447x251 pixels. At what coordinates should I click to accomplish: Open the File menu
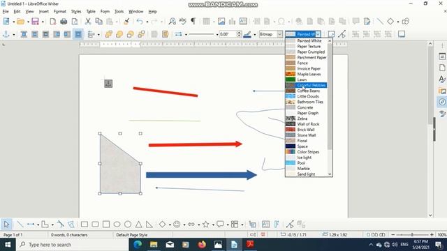[6, 11]
